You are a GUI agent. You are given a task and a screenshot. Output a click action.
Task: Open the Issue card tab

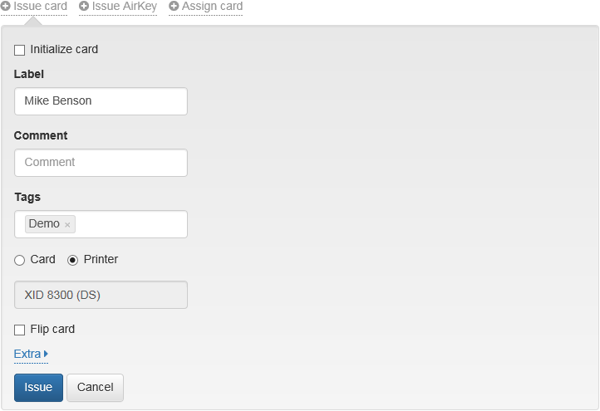tap(34, 6)
